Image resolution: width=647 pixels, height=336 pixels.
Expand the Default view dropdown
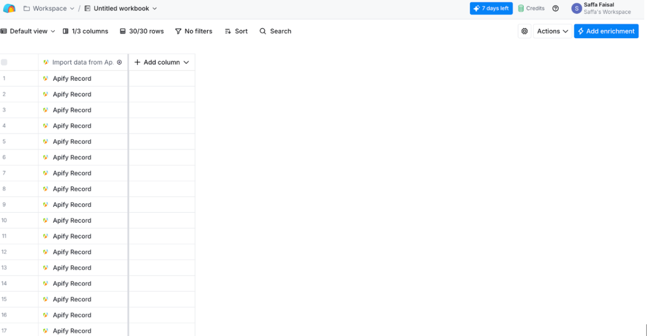click(28, 31)
